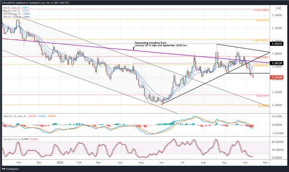Open the EMA 8 indicator legend

pos(16,11)
